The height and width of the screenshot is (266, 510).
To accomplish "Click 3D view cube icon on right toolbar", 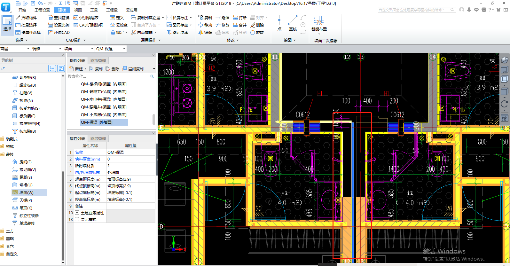I will (504, 70).
